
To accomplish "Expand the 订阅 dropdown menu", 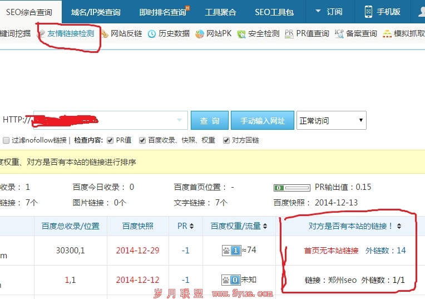I will coord(329,12).
